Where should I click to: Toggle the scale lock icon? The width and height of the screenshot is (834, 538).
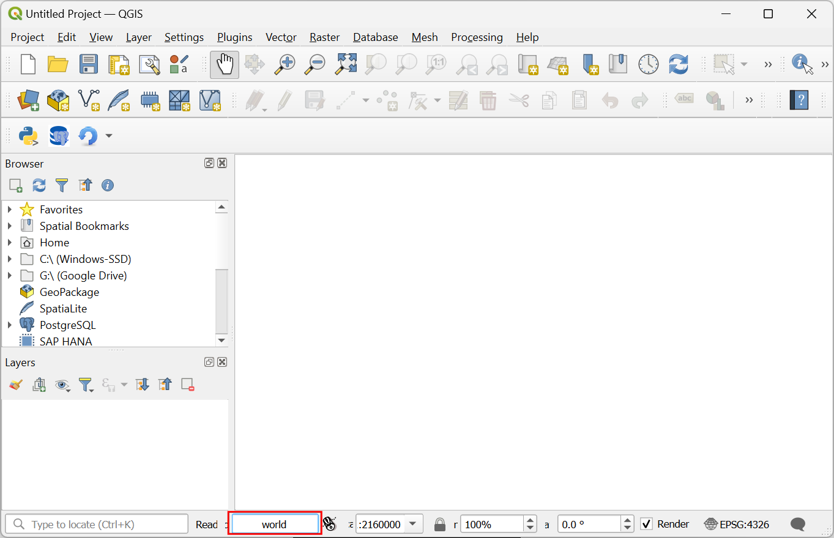439,525
